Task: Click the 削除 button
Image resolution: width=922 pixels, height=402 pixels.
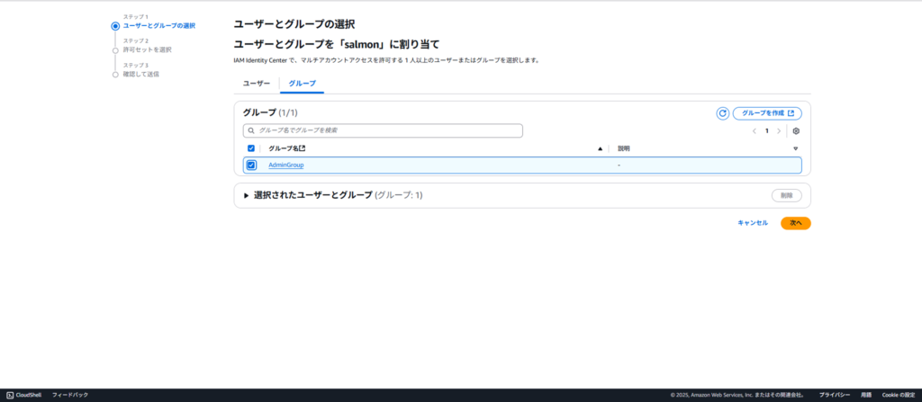Action: 786,196
